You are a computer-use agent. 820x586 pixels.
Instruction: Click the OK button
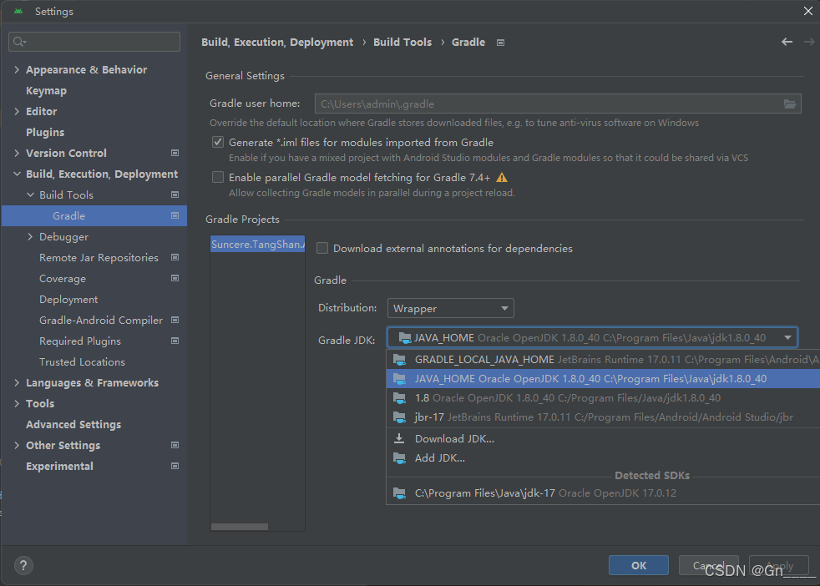pos(639,565)
